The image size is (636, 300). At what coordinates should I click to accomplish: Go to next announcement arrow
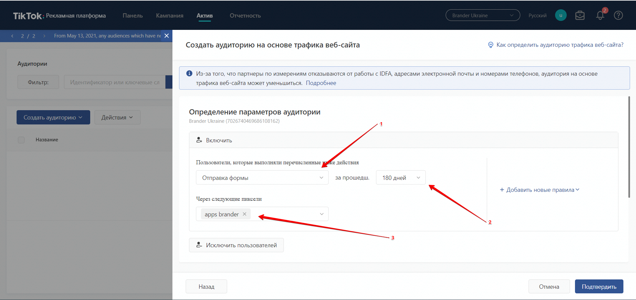(x=44, y=36)
